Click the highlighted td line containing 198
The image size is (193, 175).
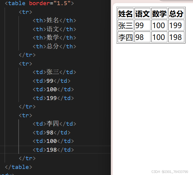coord(53,150)
